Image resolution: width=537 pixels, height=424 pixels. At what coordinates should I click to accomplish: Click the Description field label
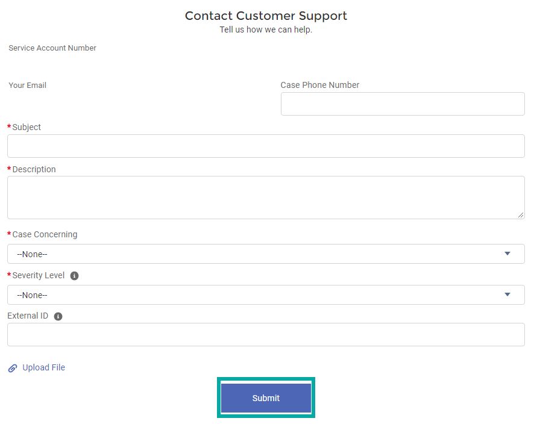34,169
